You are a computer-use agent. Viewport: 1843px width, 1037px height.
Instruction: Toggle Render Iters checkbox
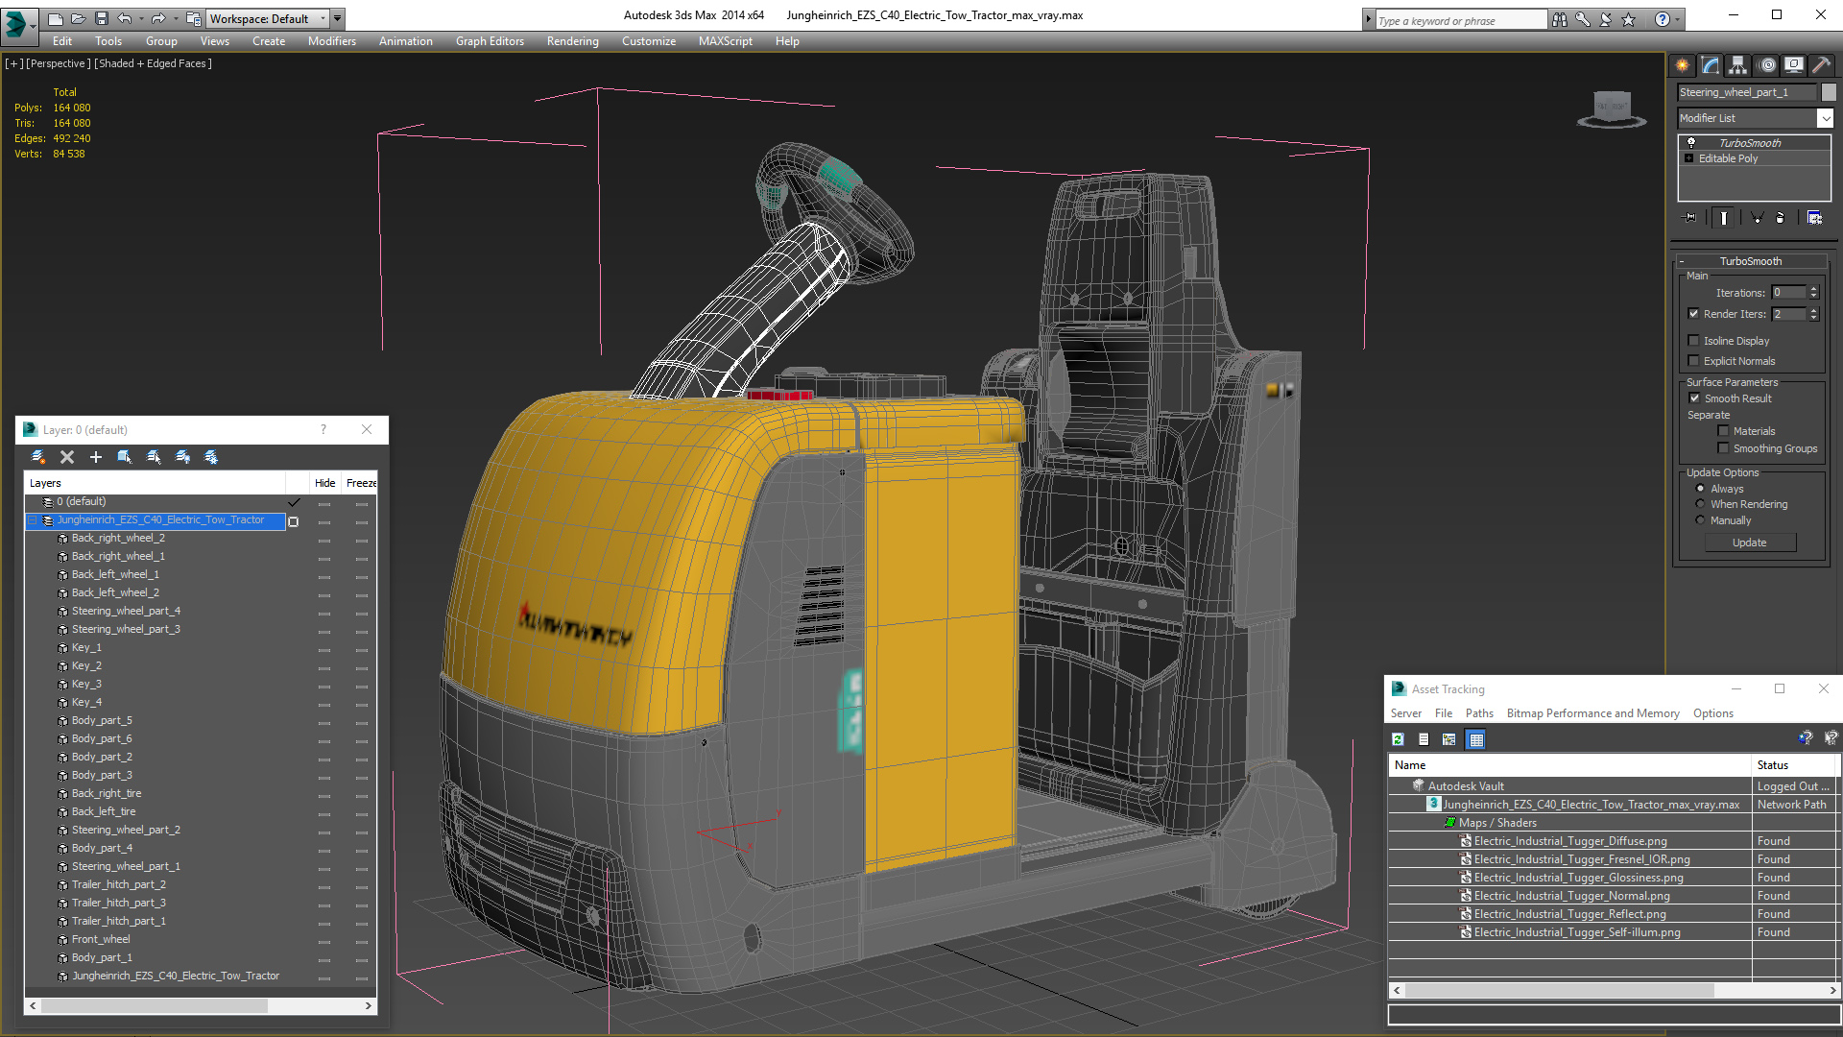(x=1694, y=314)
